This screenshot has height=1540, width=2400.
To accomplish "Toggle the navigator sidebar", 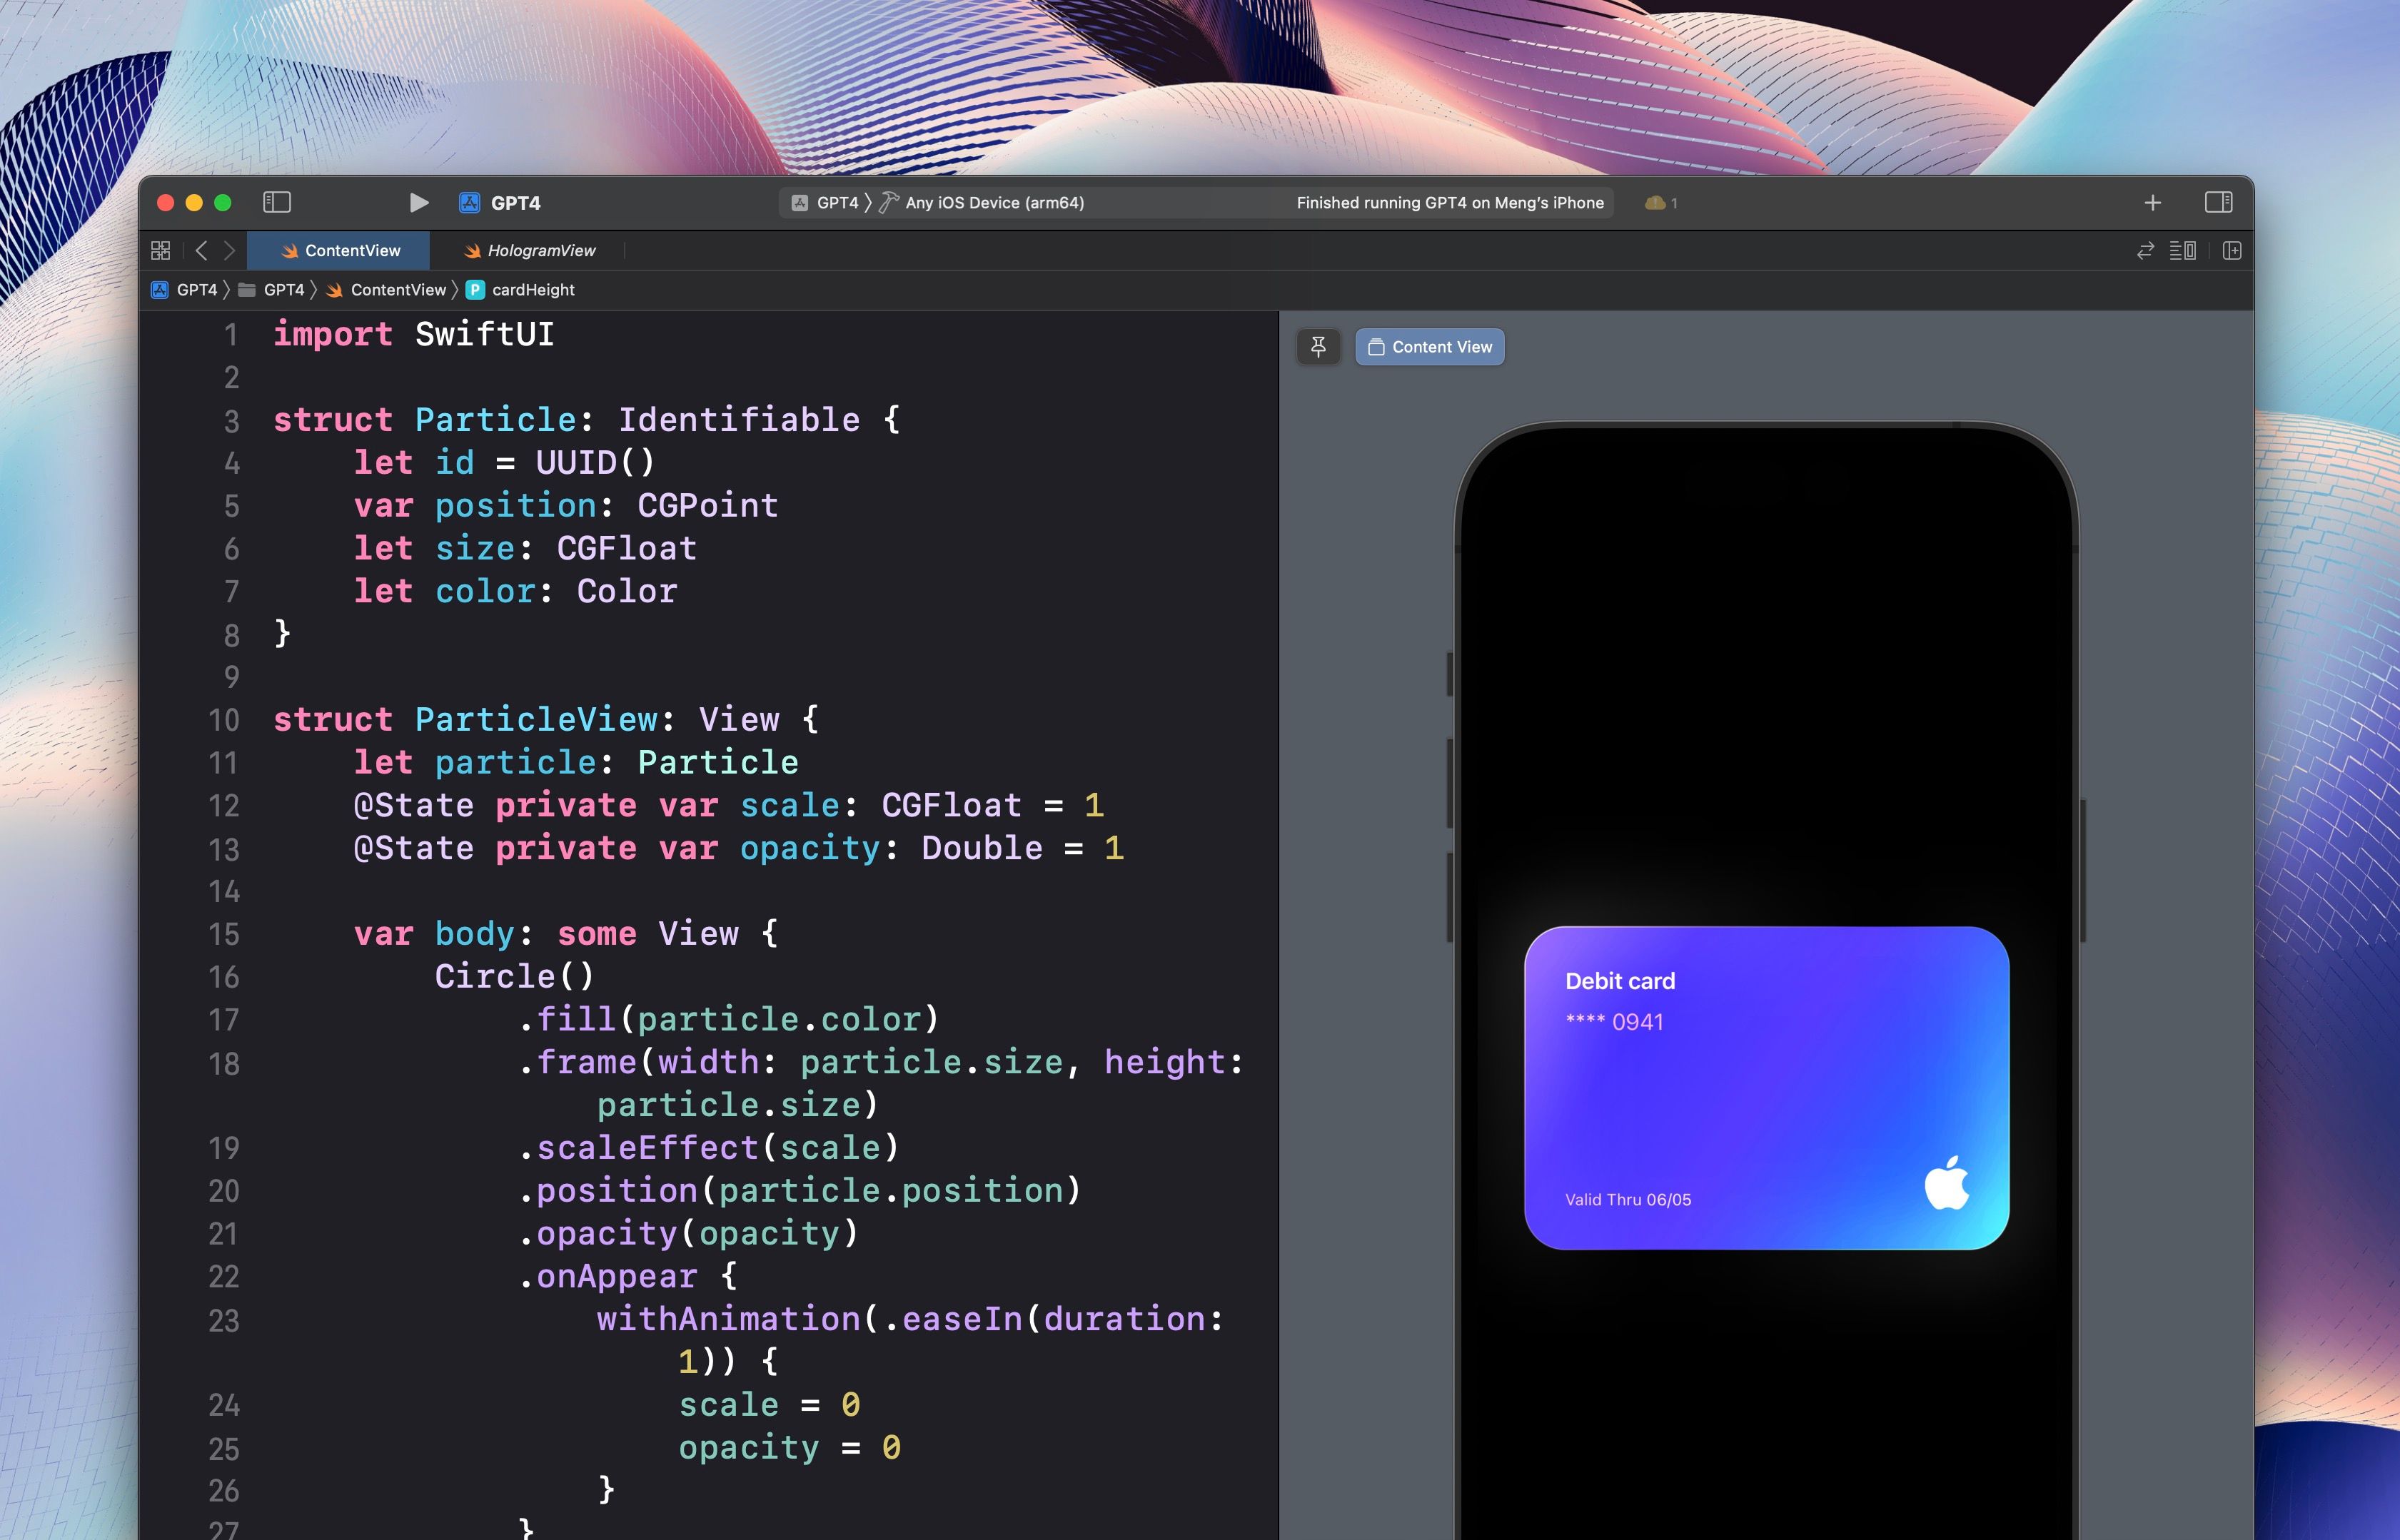I will point(277,203).
